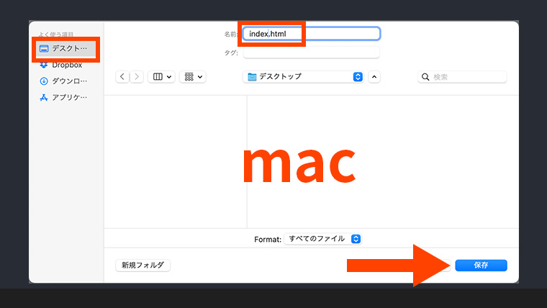Click the index.html name field
The height and width of the screenshot is (308, 547).
click(x=311, y=34)
